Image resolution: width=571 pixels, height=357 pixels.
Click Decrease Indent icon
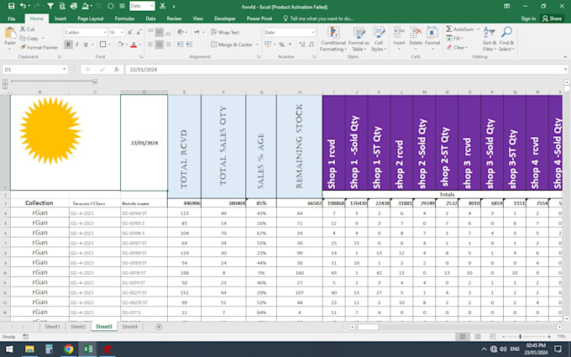click(180, 45)
